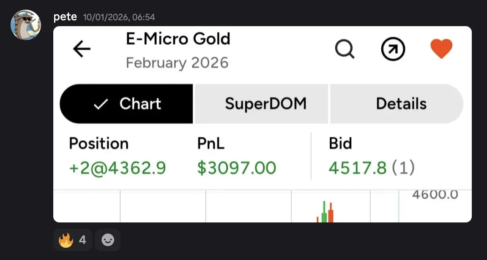Click the pete username

[x=66, y=17]
